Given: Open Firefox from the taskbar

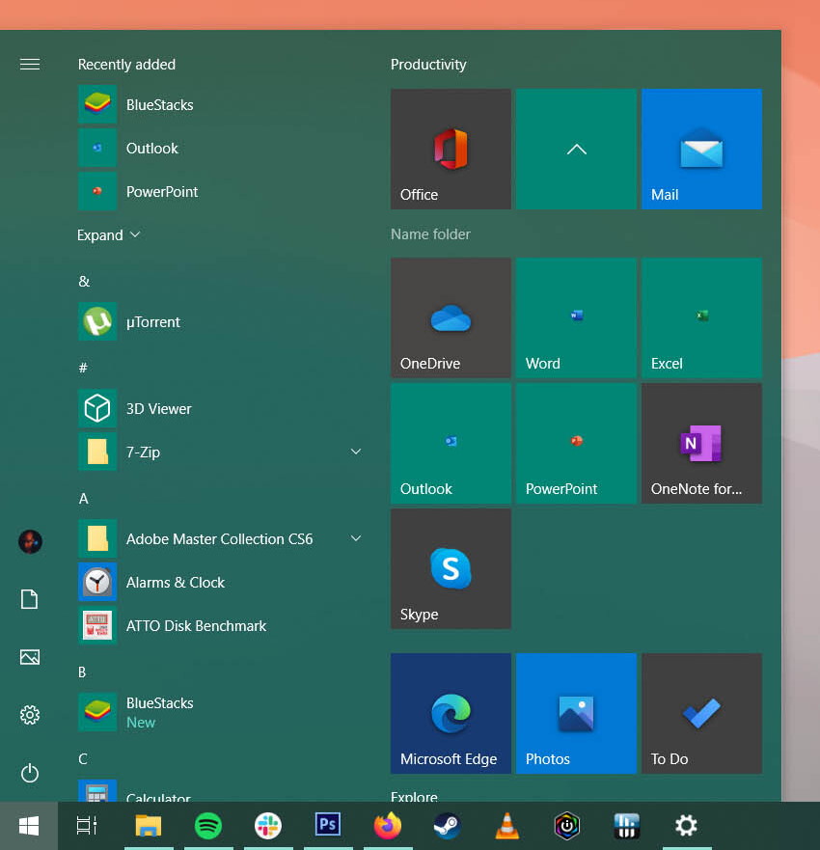Looking at the screenshot, I should coord(388,826).
